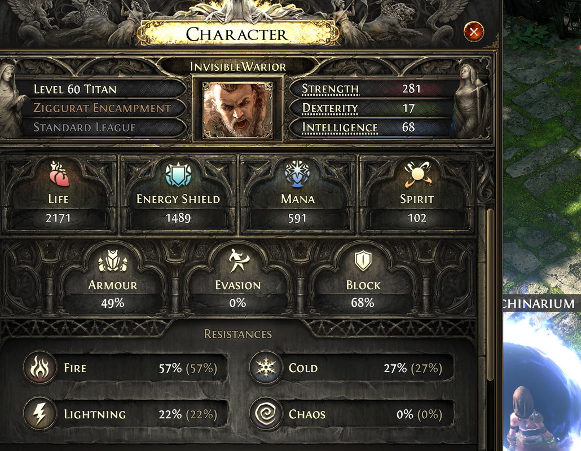
Task: Click the Spirit icon
Action: point(417,174)
